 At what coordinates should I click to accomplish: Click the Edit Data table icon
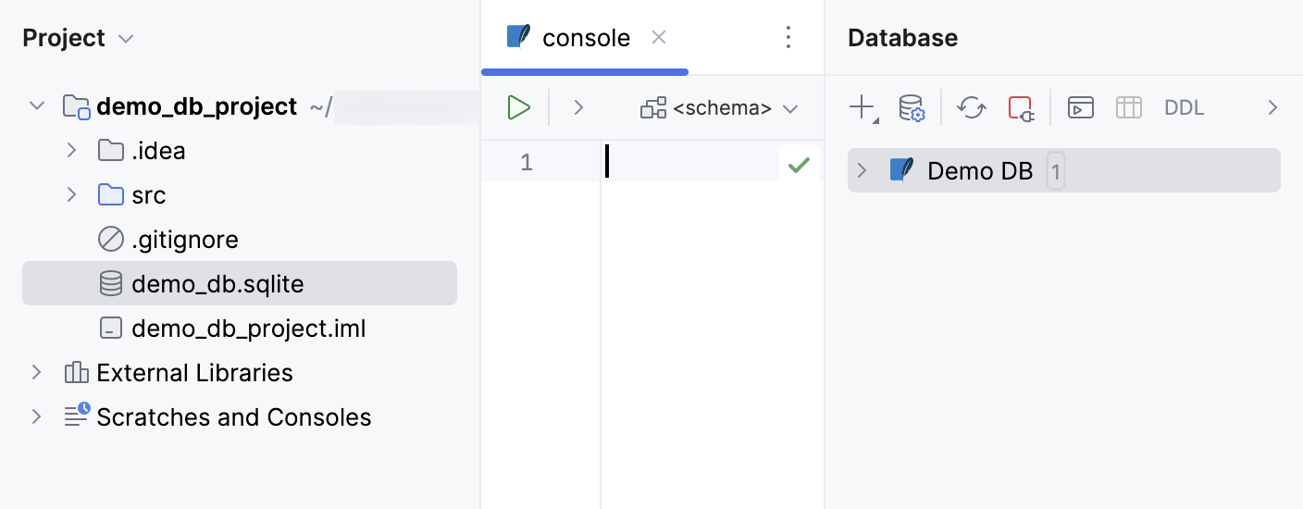click(1128, 107)
